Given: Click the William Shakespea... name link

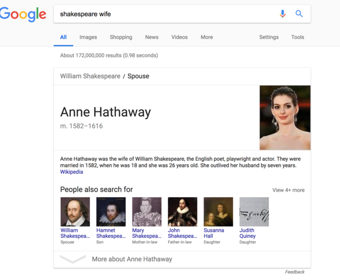Looking at the screenshot, I should pyautogui.click(x=75, y=233).
